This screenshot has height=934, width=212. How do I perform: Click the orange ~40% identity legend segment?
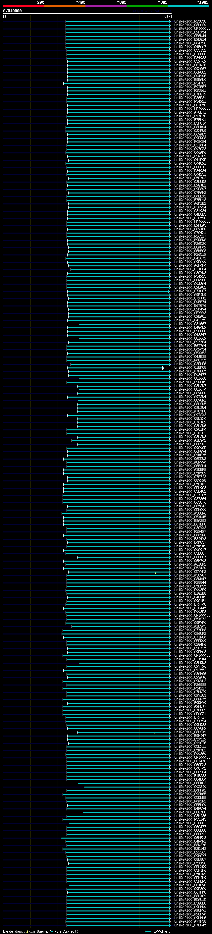pyautogui.click(x=65, y=6)
